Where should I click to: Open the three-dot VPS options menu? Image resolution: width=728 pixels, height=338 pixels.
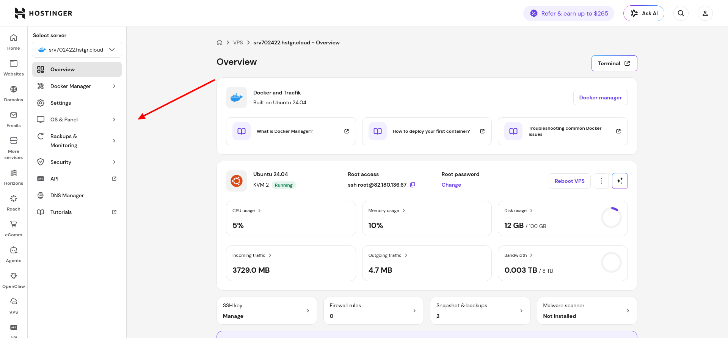pos(601,181)
